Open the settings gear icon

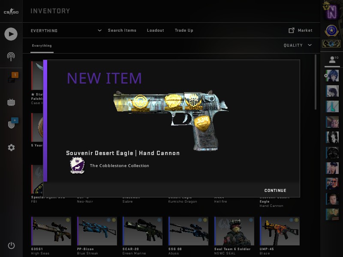tap(12, 147)
